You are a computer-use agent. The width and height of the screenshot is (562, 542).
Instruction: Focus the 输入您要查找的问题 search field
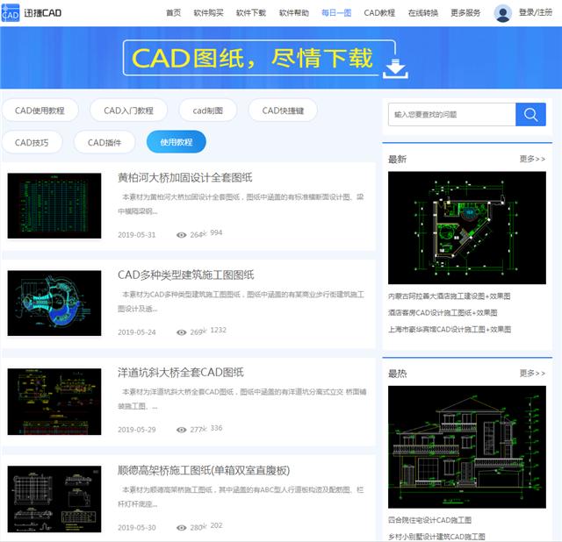tap(451, 115)
